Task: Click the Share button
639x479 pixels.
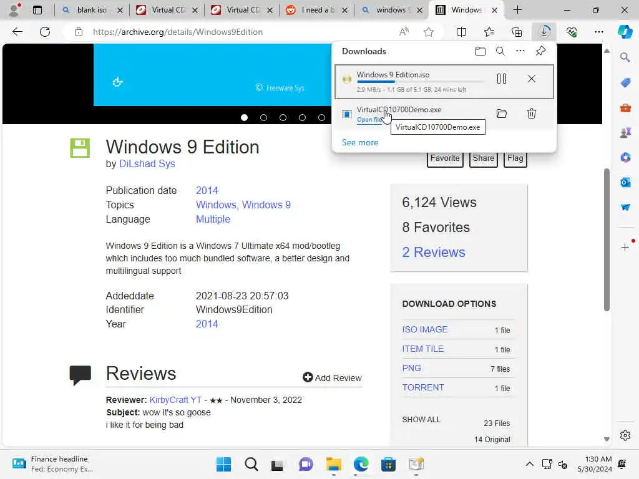Action: pos(484,158)
